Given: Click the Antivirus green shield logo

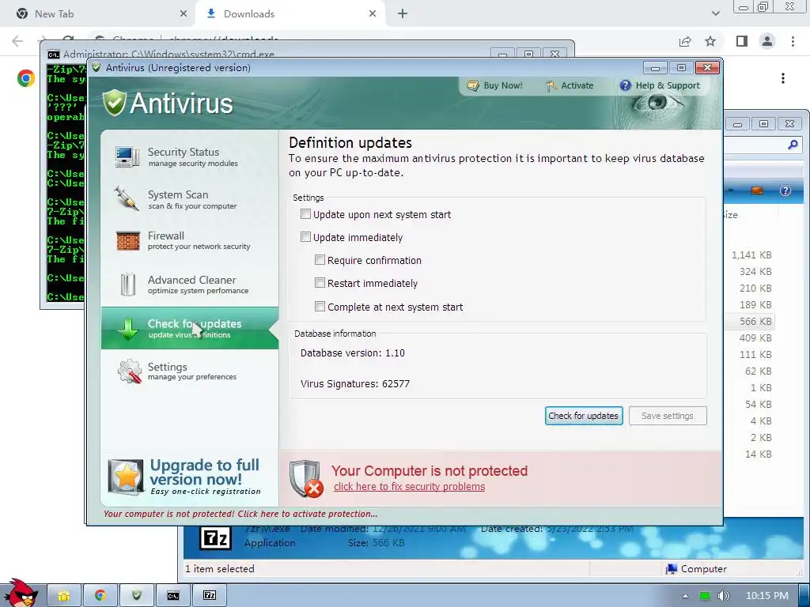Looking at the screenshot, I should coord(114,102).
